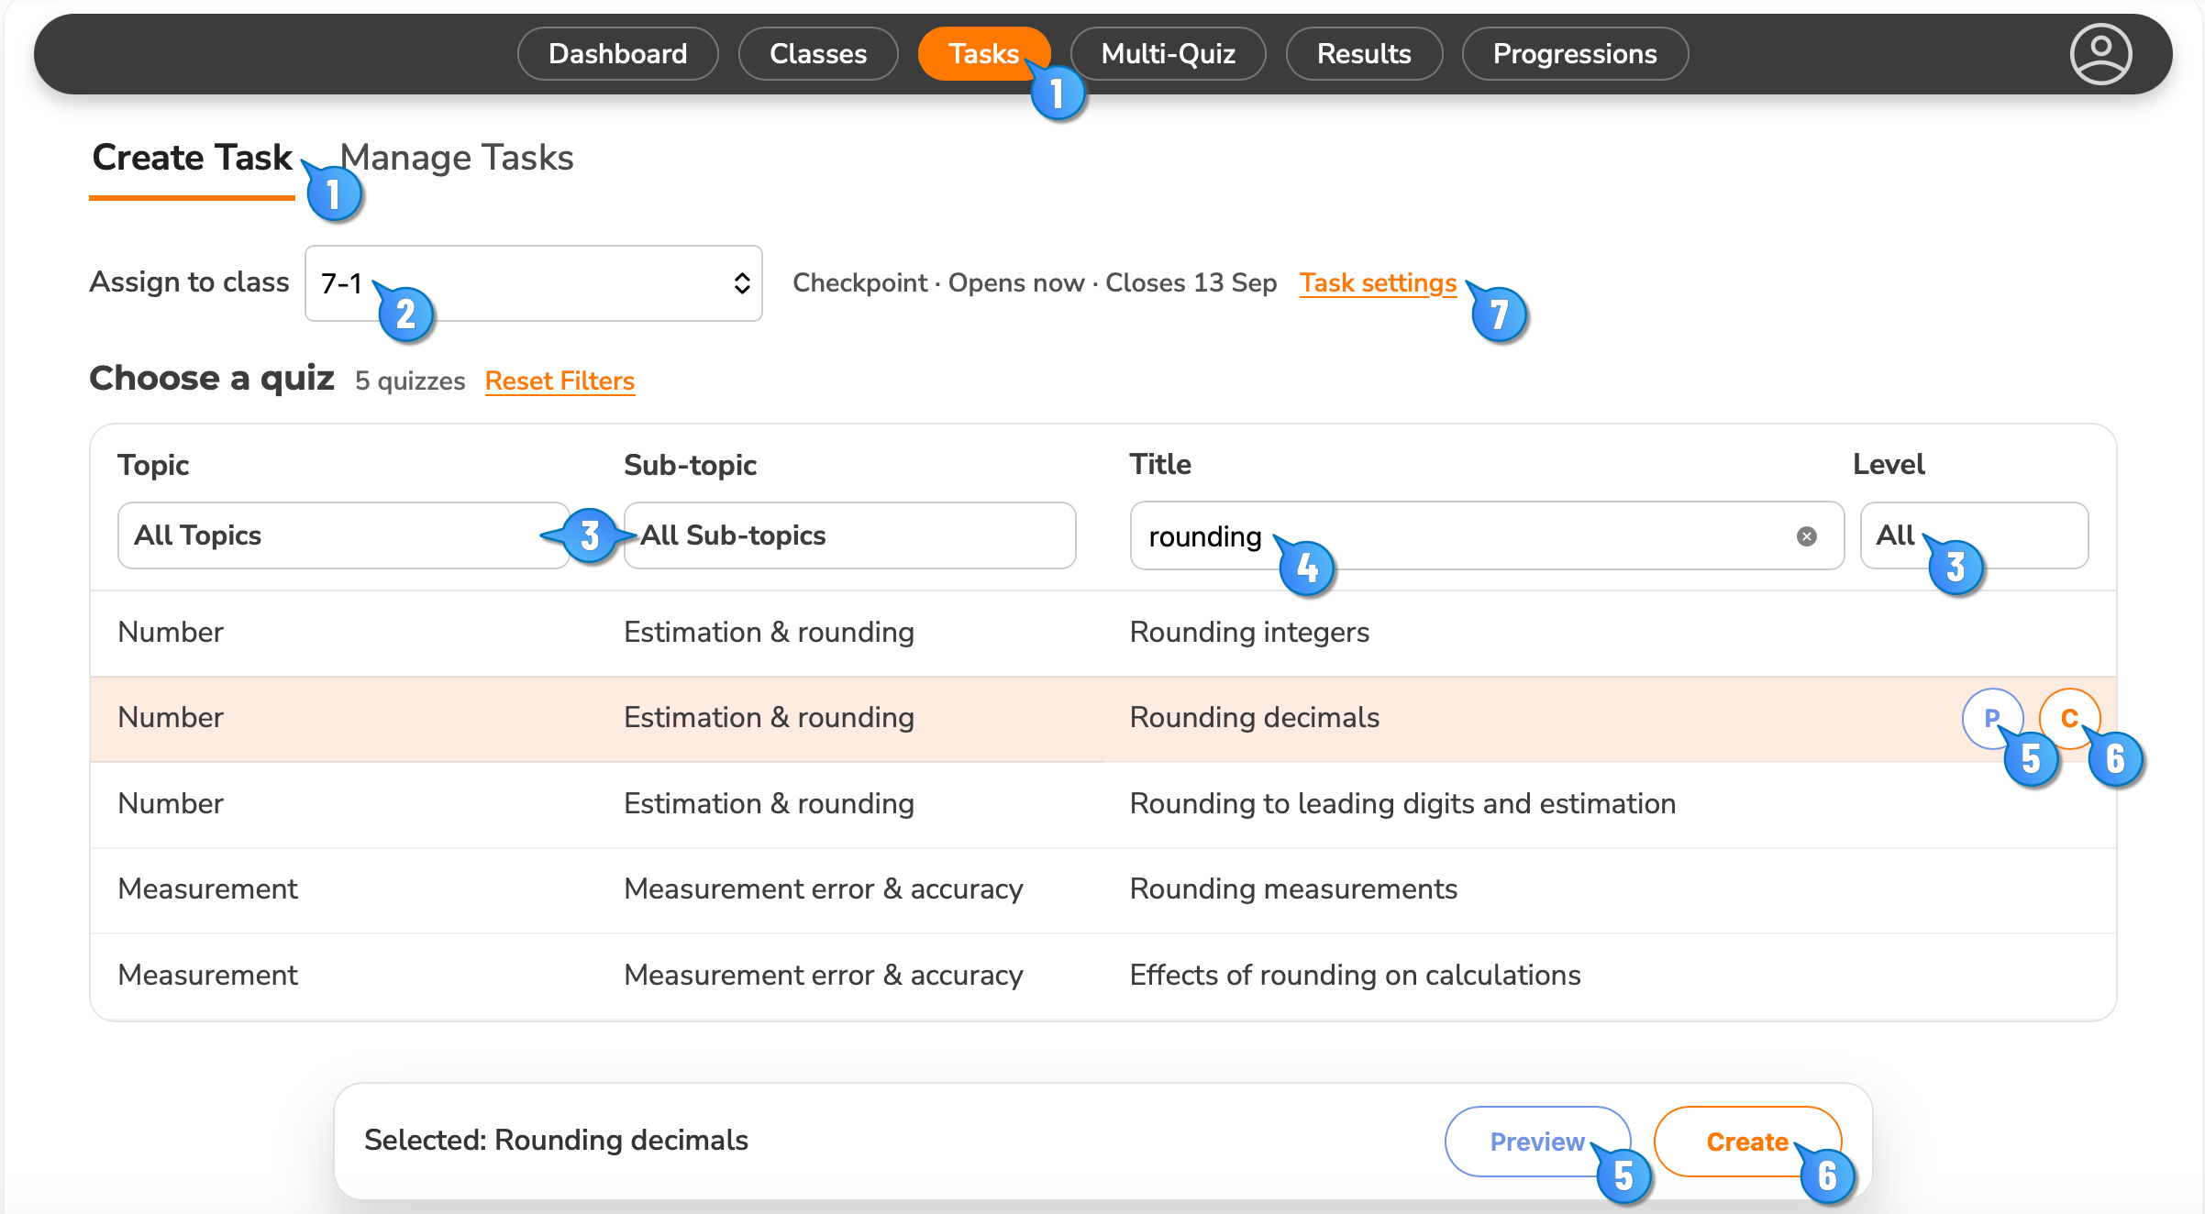The height and width of the screenshot is (1214, 2205).
Task: Select the Rounding decimals quiz title
Action: (x=1254, y=718)
